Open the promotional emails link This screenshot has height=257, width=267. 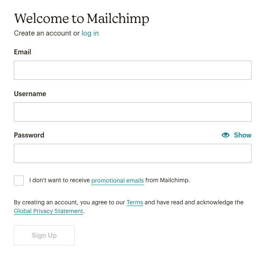point(117,181)
